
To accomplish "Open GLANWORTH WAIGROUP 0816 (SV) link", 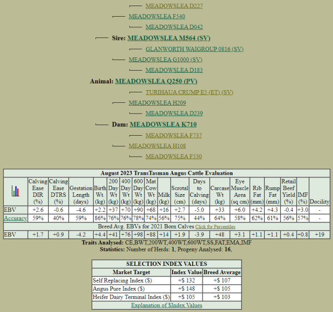I will (195, 49).
